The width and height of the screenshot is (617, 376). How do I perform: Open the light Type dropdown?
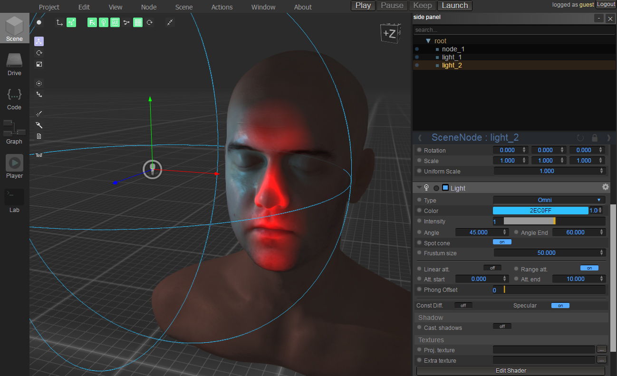point(549,200)
